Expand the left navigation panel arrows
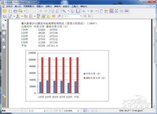 (5, 20)
